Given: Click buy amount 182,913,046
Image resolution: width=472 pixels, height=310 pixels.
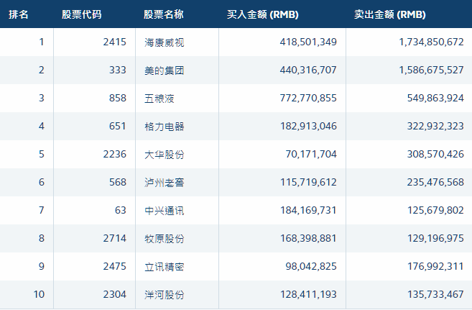Looking at the screenshot, I should click(308, 126).
